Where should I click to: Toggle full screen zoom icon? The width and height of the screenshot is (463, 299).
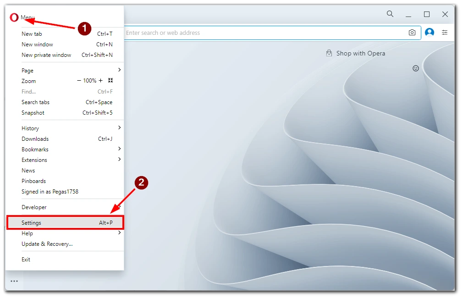[110, 80]
